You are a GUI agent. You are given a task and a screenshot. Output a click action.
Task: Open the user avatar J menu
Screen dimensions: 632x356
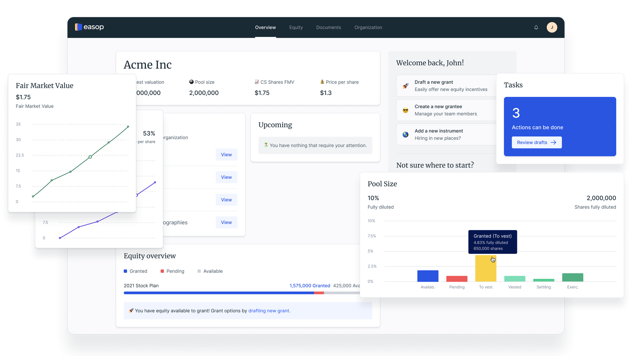point(552,28)
